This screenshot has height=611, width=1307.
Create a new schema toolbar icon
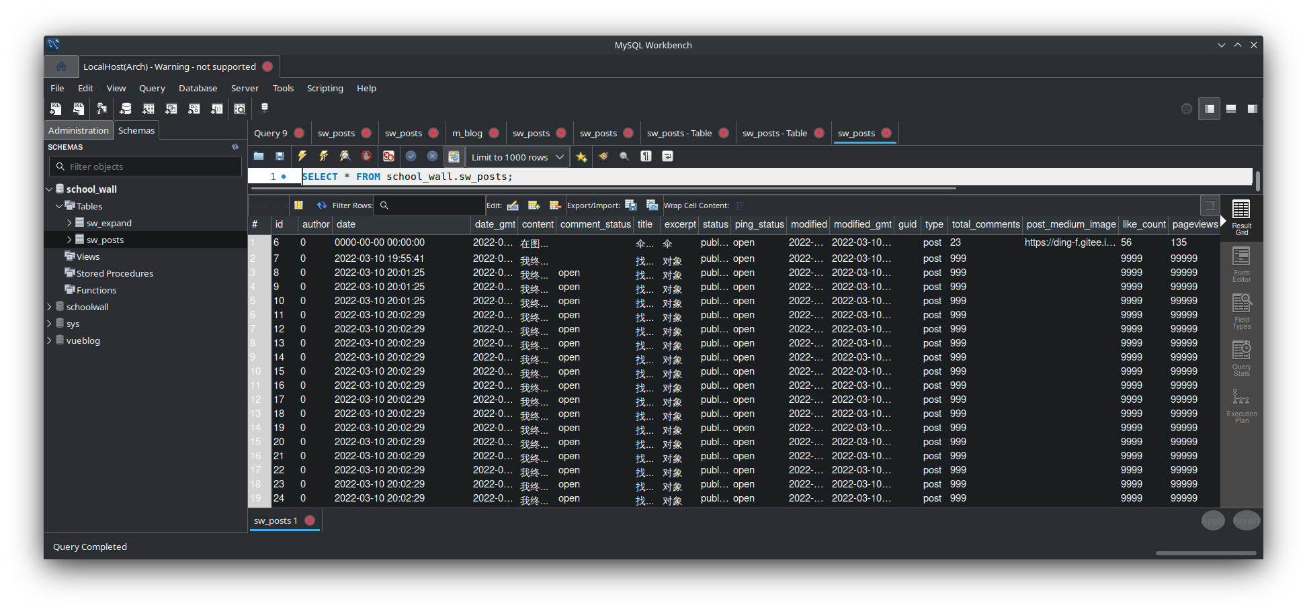[x=126, y=108]
